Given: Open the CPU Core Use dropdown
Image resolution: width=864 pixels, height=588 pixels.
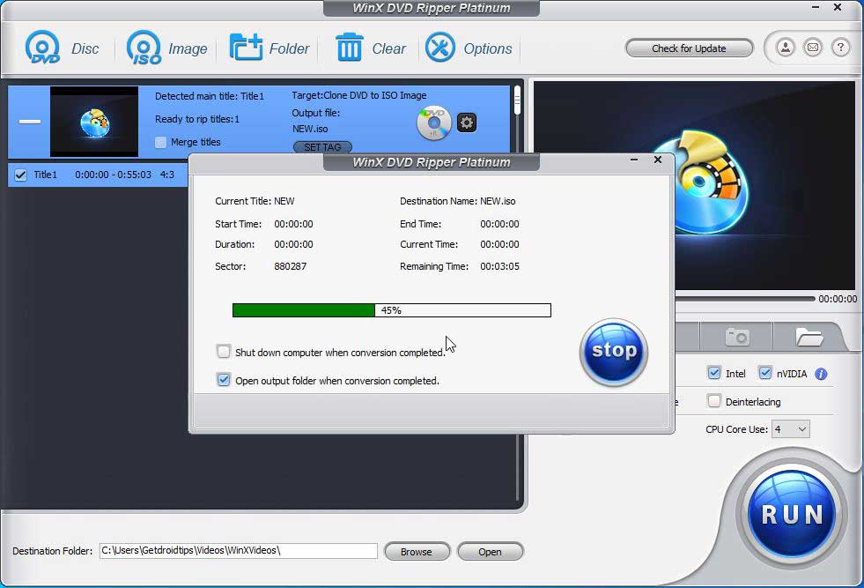Looking at the screenshot, I should pyautogui.click(x=790, y=429).
